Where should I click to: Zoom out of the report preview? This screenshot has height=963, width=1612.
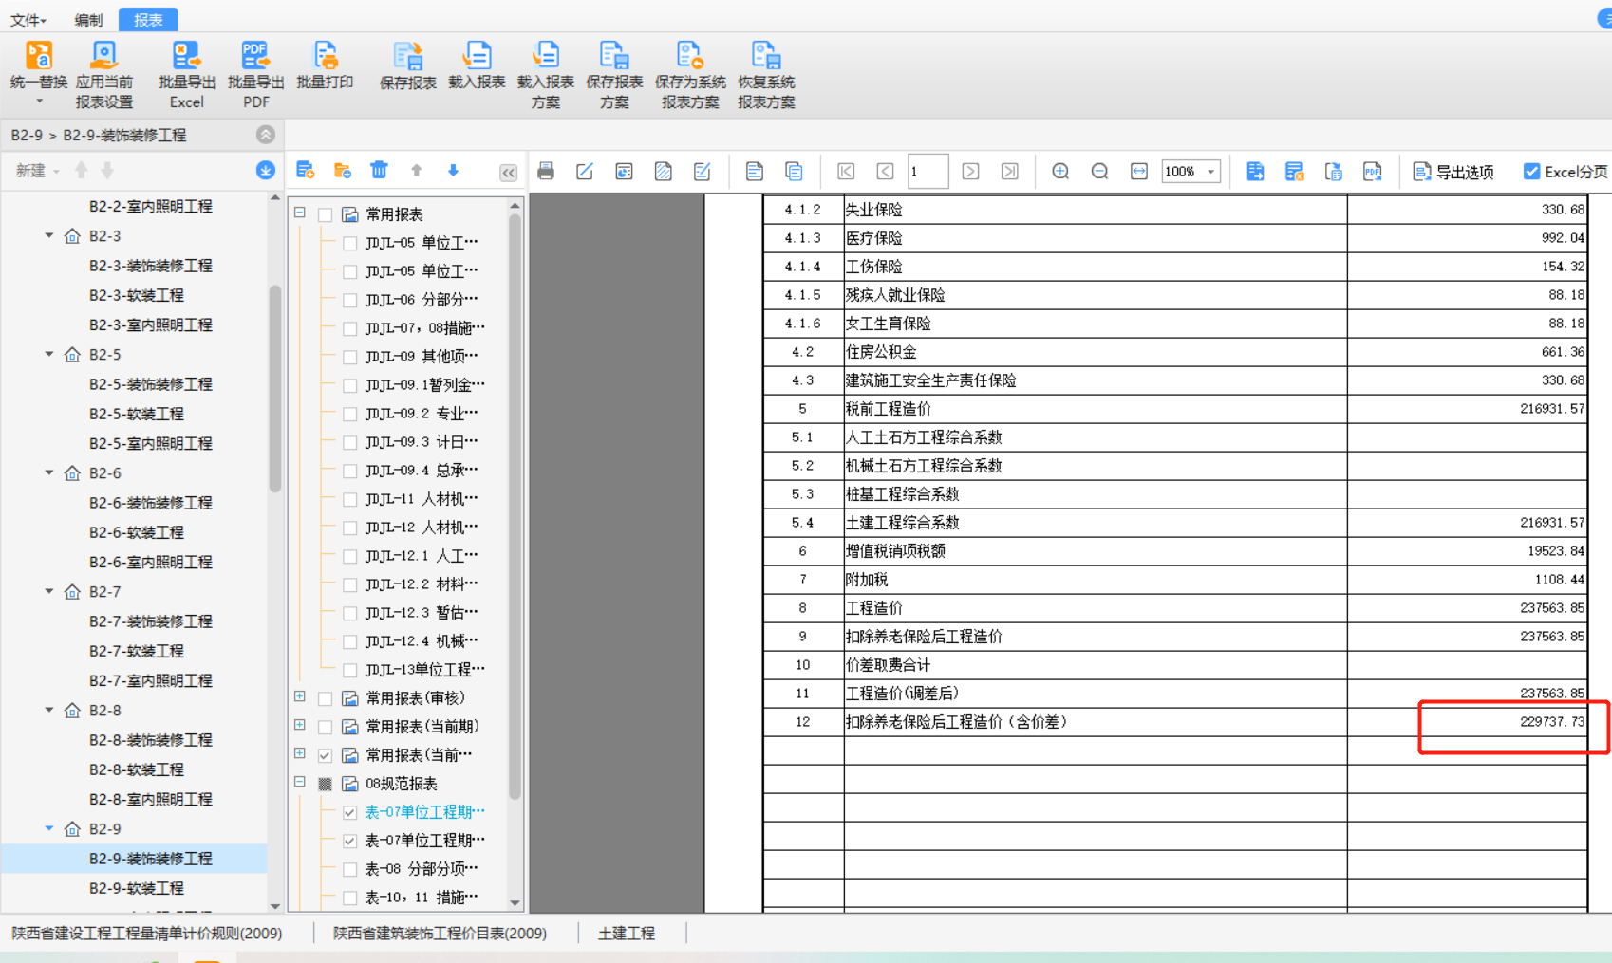1099,172
